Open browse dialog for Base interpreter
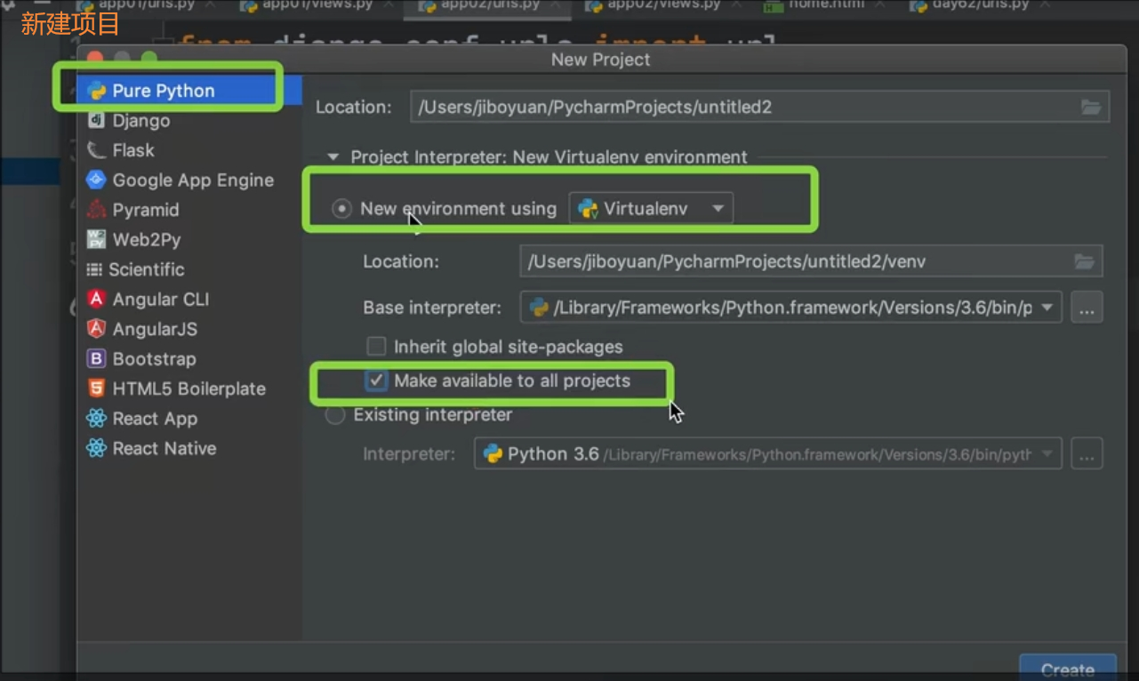1139x681 pixels. coord(1087,308)
